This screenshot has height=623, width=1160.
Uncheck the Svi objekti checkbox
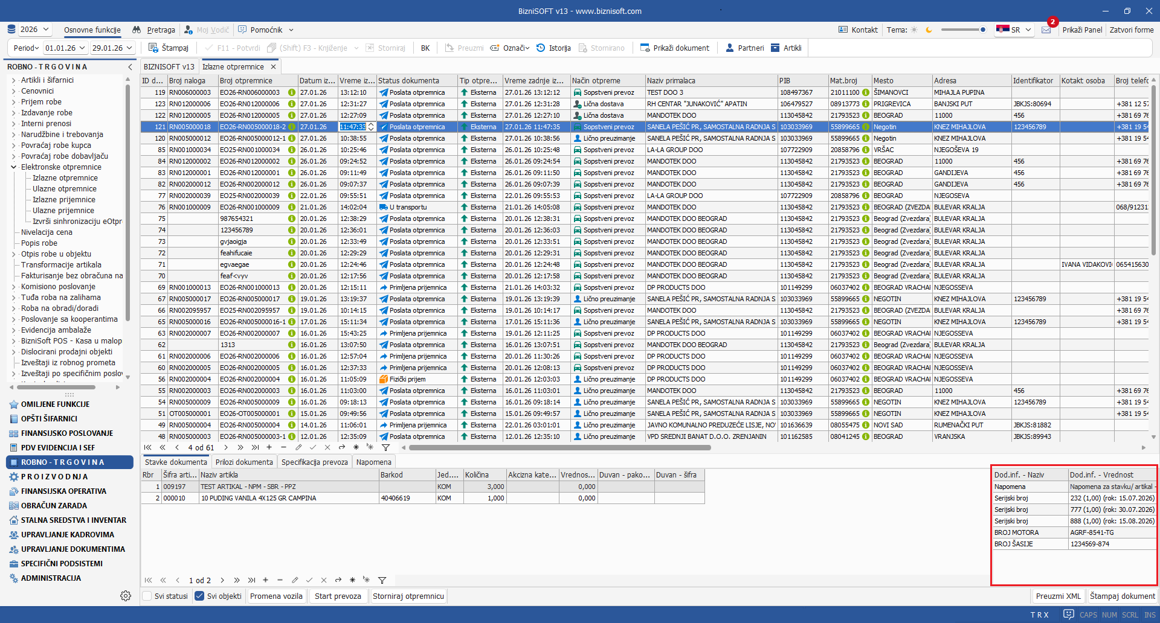pyautogui.click(x=199, y=596)
